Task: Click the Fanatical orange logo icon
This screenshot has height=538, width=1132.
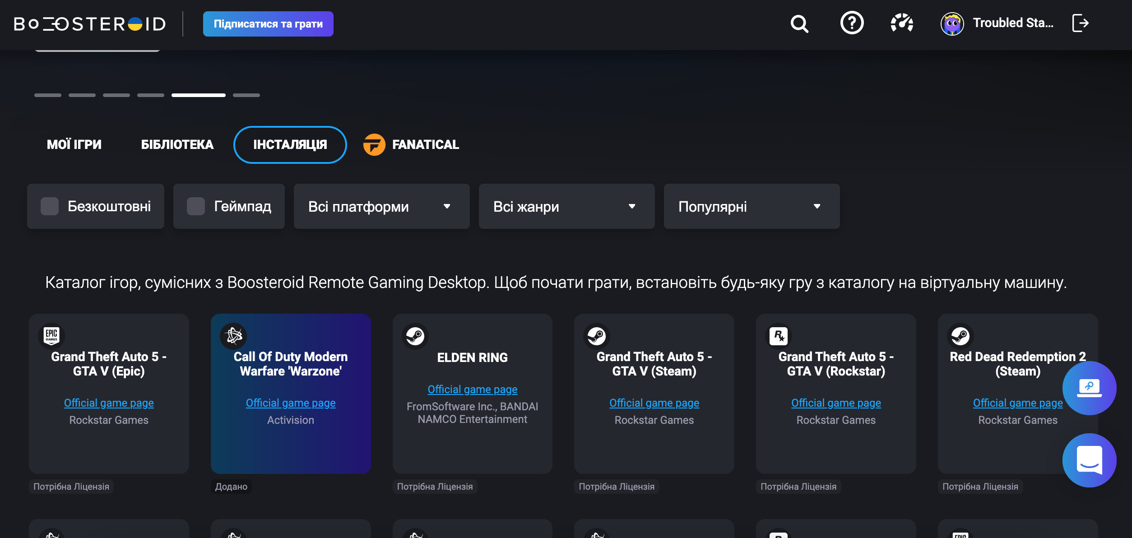Action: pyautogui.click(x=374, y=145)
